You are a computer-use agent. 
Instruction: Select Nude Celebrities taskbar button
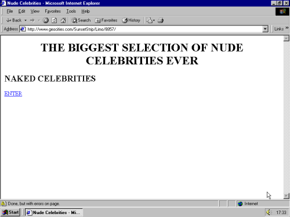54,212
